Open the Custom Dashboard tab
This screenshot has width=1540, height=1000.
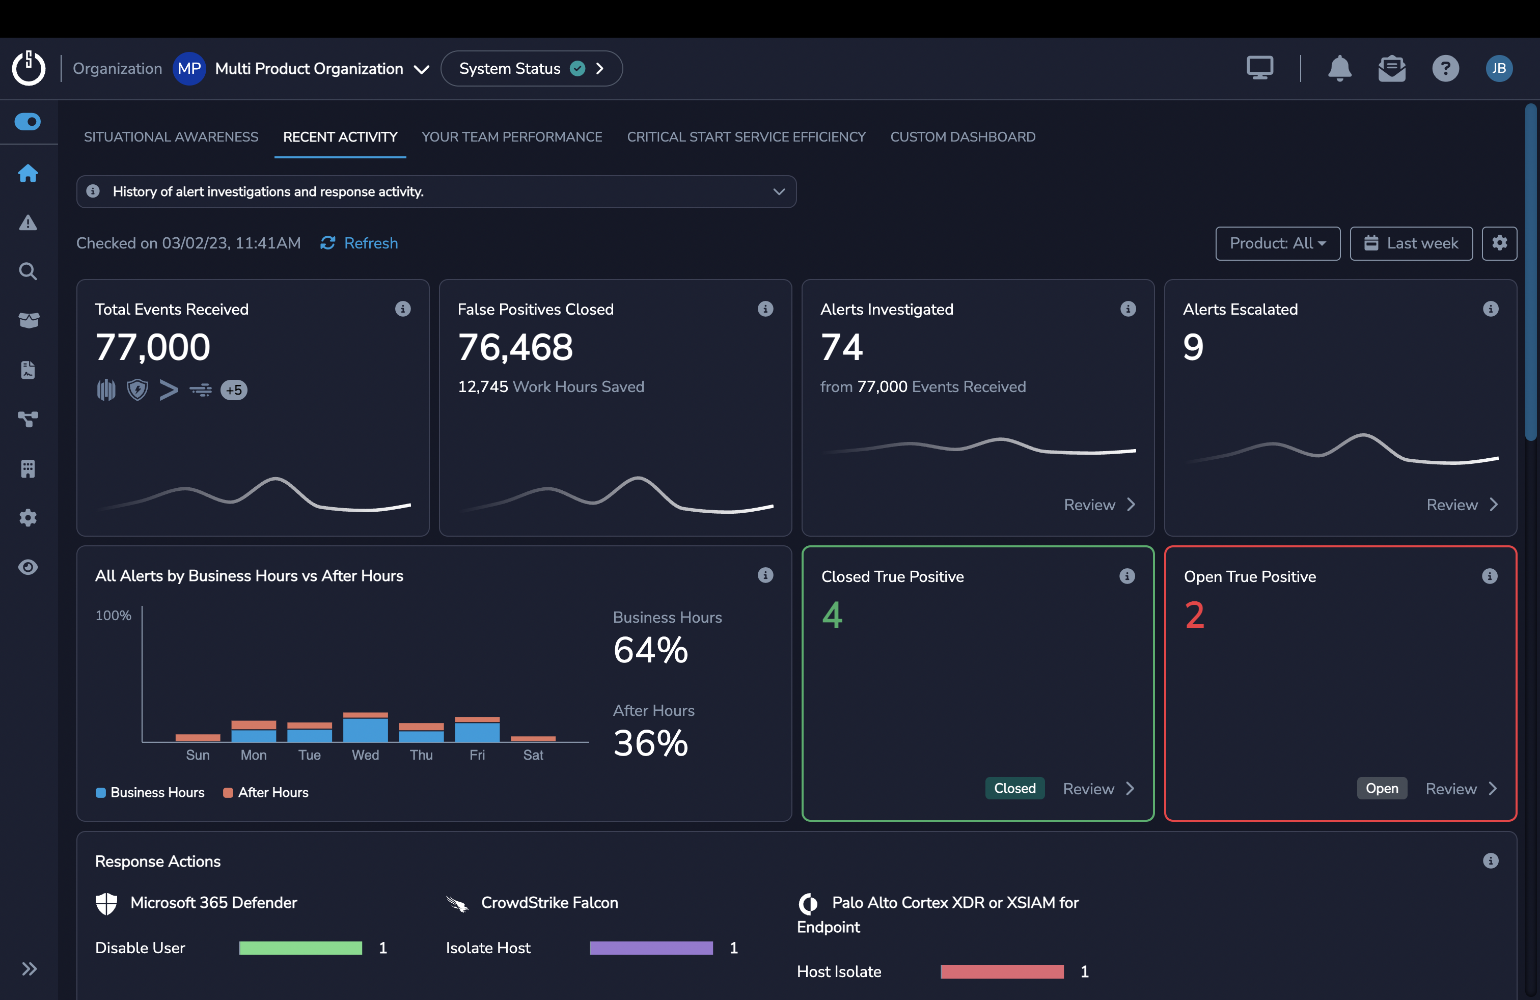coord(963,136)
